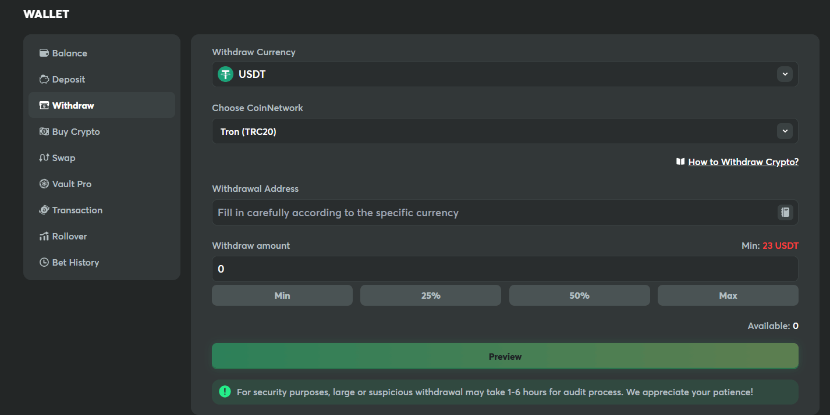
Task: Select the Withdraw menu item
Action: point(102,105)
